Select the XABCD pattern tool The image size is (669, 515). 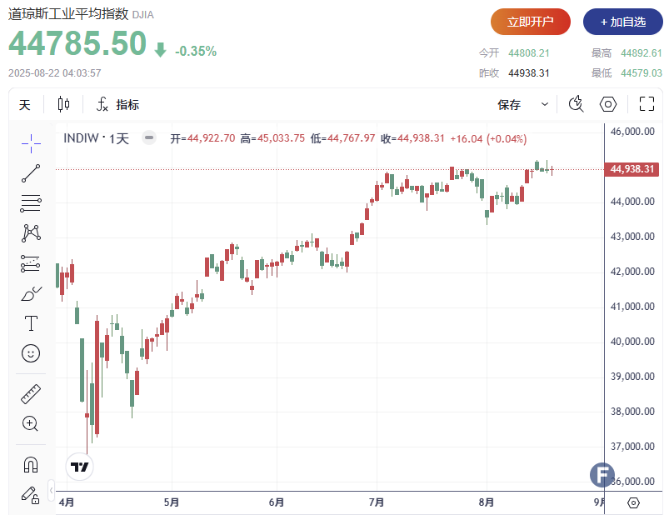point(31,233)
